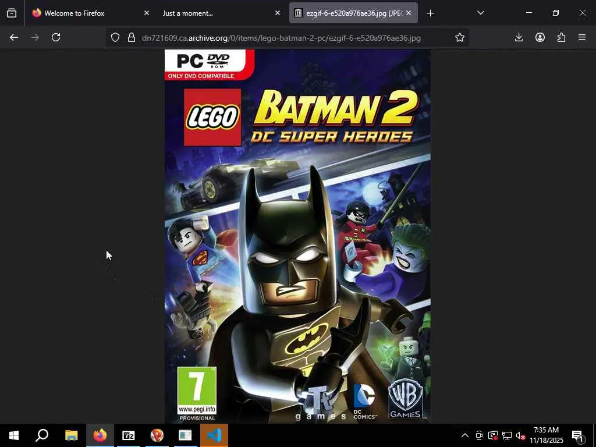Open the Firefox application hamburger menu
Viewport: 596px width, 447px height.
582,37
